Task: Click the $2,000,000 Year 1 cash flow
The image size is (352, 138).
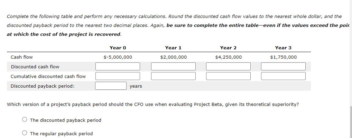Action: [173, 57]
